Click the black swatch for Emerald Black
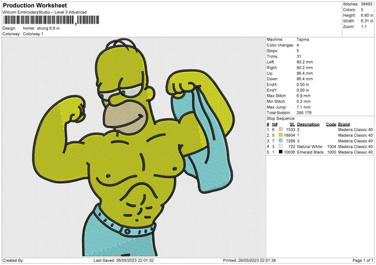 (281, 152)
